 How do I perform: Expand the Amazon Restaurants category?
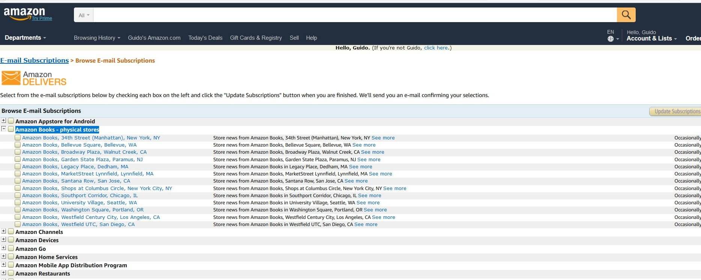(x=4, y=273)
